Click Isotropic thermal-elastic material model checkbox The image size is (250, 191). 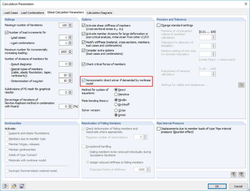(x=7, y=171)
